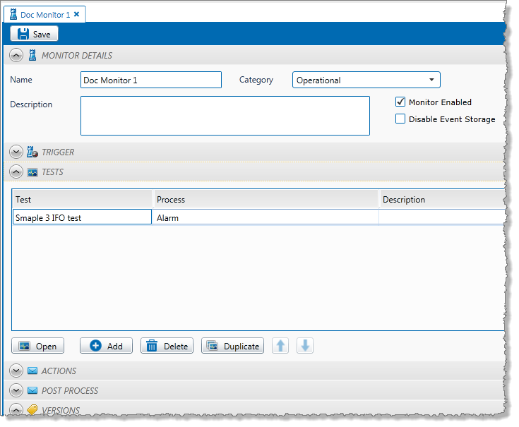Click into the Description text area
The image size is (519, 427).
[x=225, y=115]
